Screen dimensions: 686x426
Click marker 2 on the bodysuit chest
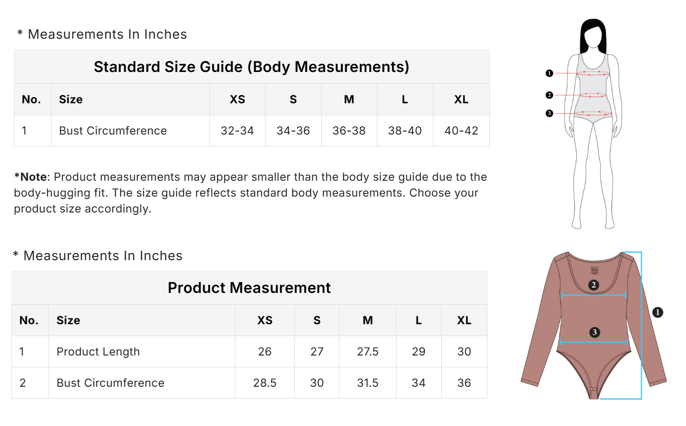tap(593, 285)
